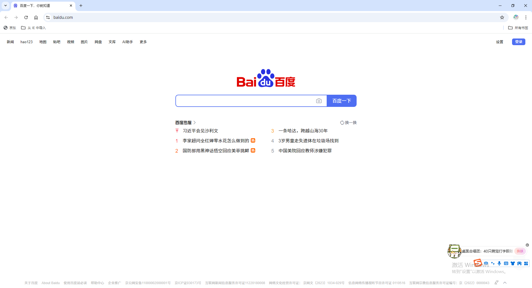Click the 百度一下 search button
Screen dimensions: 532x288
point(342,101)
